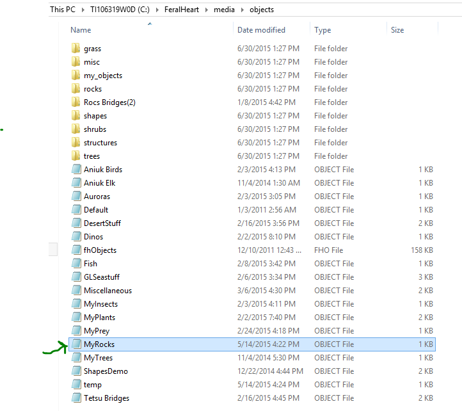Select the MyPrey file name
The height and width of the screenshot is (411, 462).
pos(97,331)
